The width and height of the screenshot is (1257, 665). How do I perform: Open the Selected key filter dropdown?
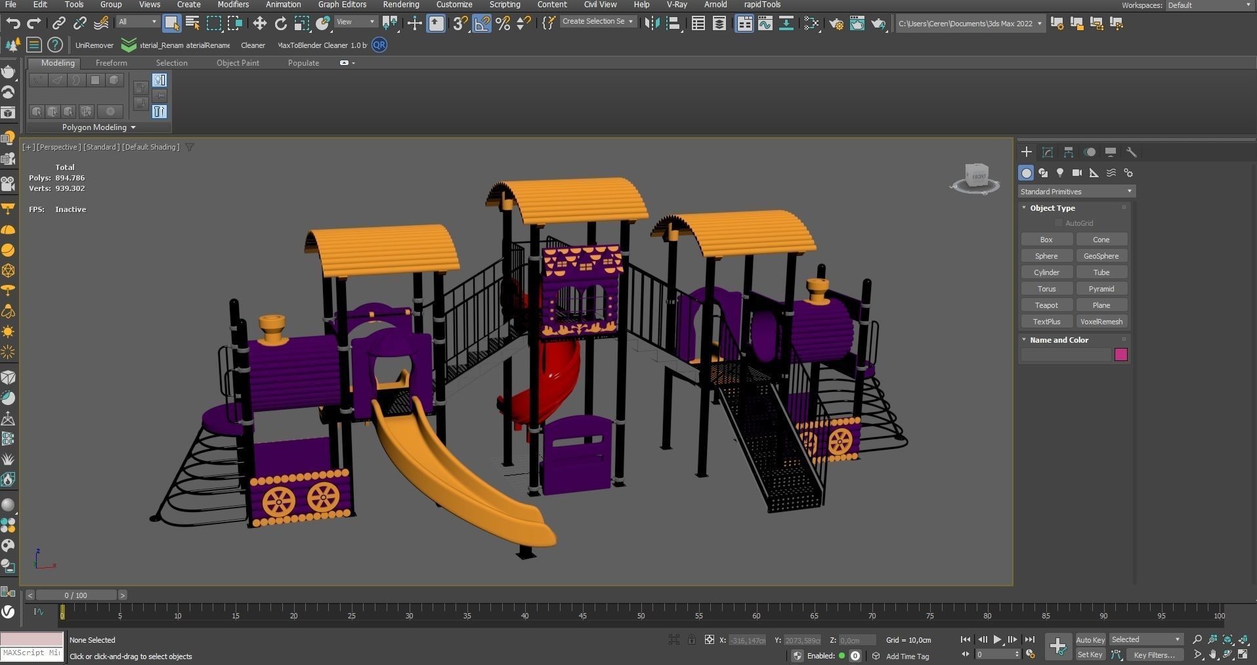pos(1146,639)
